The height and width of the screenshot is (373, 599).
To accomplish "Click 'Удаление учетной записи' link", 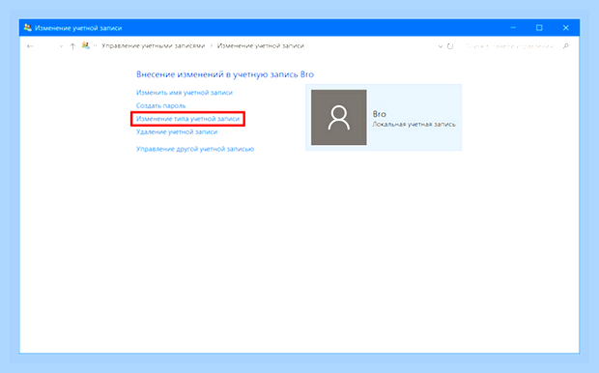I will (177, 131).
